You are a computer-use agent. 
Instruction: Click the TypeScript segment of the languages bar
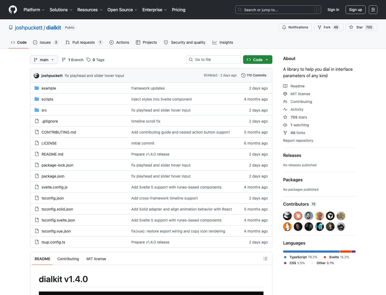tap(311, 252)
